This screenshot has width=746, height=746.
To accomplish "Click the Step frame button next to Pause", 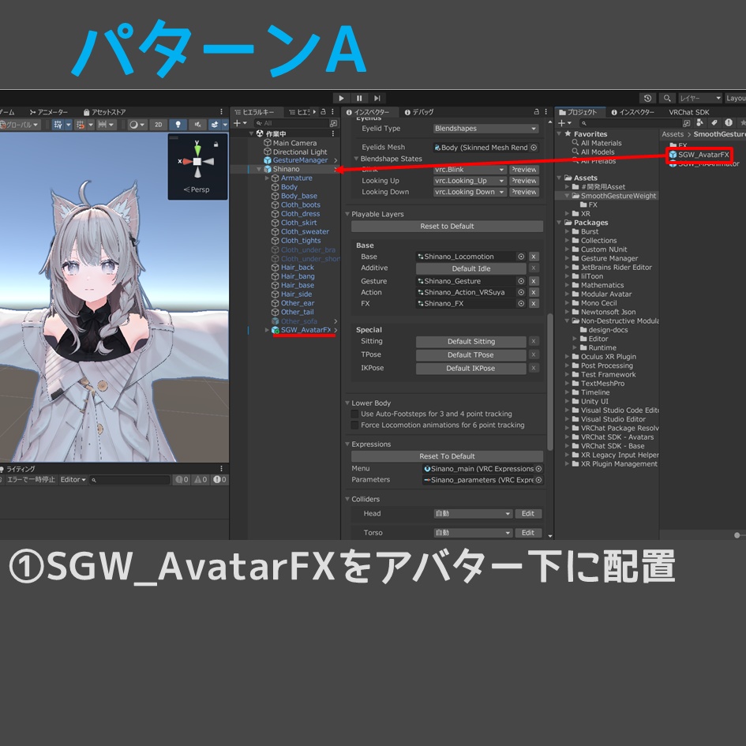I will tap(377, 98).
